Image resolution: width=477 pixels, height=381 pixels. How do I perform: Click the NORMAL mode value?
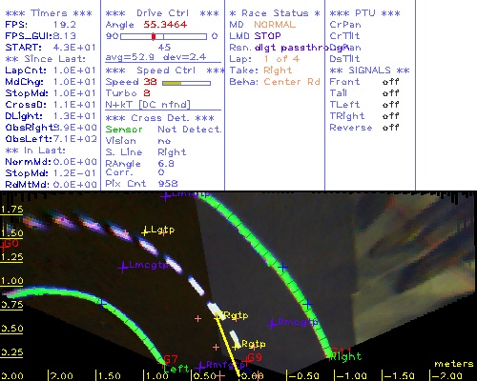point(275,25)
